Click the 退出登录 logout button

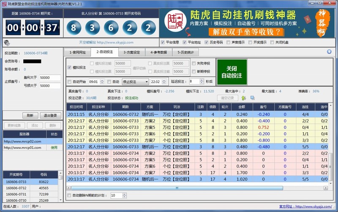[51, 115]
